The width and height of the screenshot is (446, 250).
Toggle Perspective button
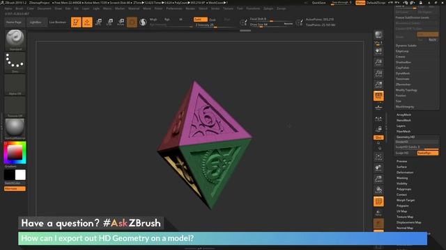click(x=378, y=96)
